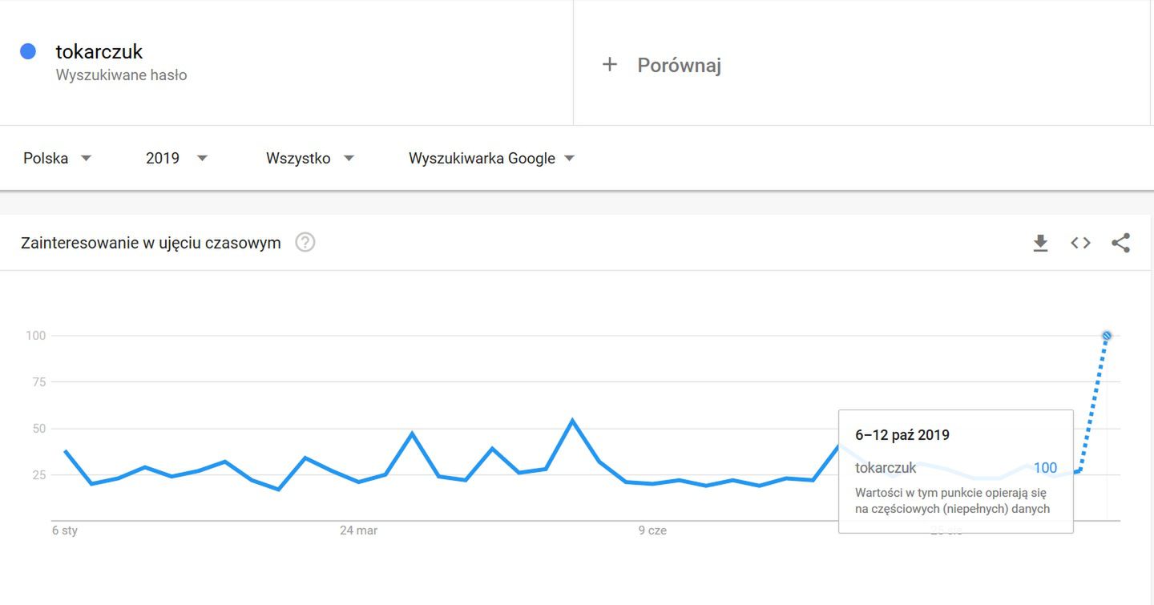This screenshot has height=605, width=1154.
Task: Click the Zainteresowanie w ujęciu czasowym title
Action: (151, 243)
